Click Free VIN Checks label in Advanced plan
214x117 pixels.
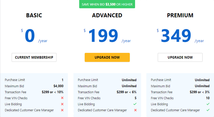click(89, 98)
